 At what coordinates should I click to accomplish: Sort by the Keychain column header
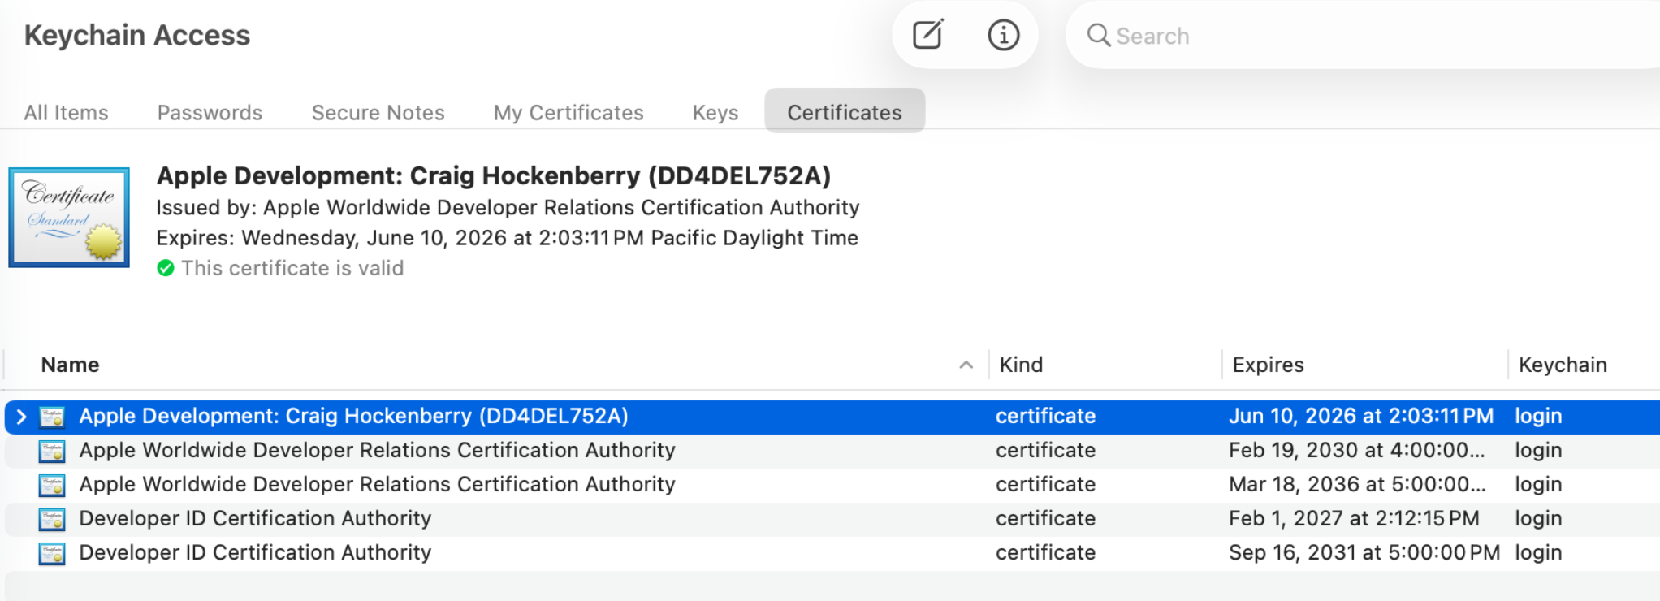coord(1563,365)
